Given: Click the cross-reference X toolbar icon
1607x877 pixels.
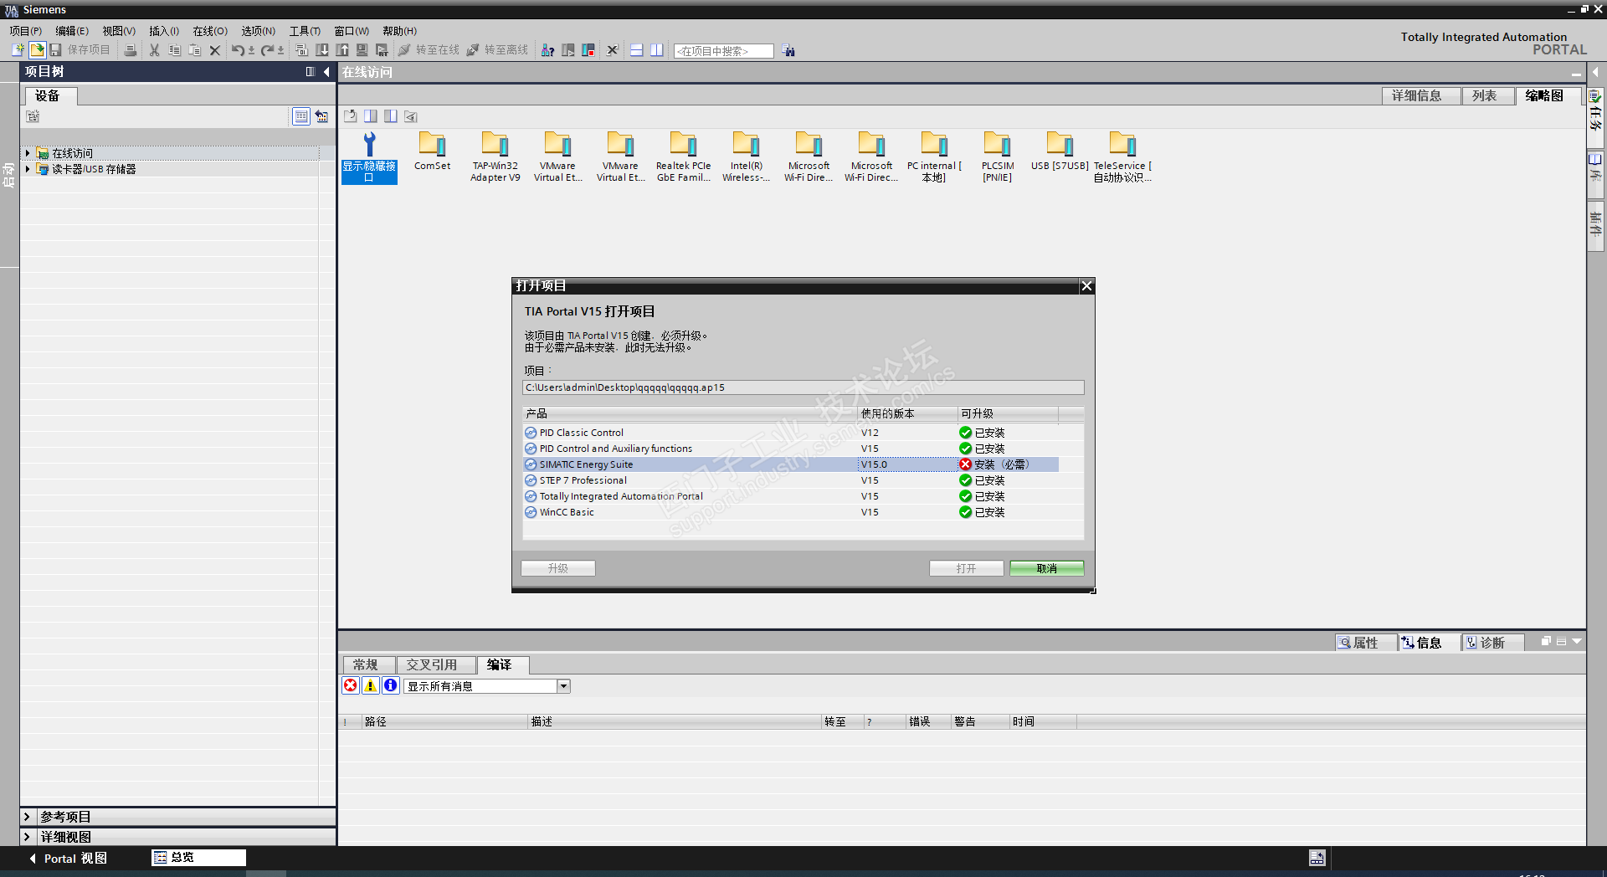Looking at the screenshot, I should pos(612,50).
